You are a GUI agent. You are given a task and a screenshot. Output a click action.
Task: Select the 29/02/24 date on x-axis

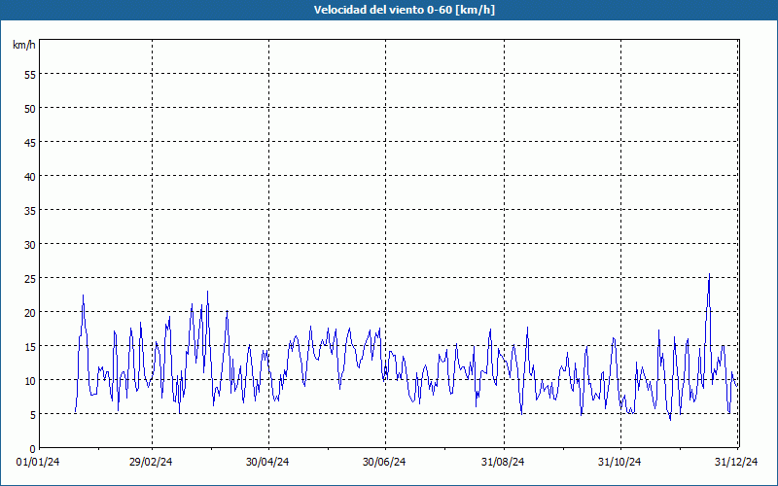pos(152,462)
